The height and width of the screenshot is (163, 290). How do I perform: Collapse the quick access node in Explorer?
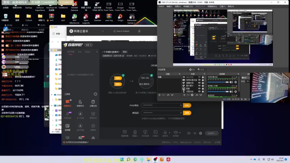tap(51, 50)
